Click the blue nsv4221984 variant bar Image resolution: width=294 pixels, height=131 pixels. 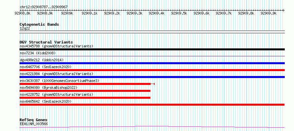(152, 77)
